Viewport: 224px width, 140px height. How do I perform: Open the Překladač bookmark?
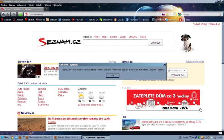point(171,20)
